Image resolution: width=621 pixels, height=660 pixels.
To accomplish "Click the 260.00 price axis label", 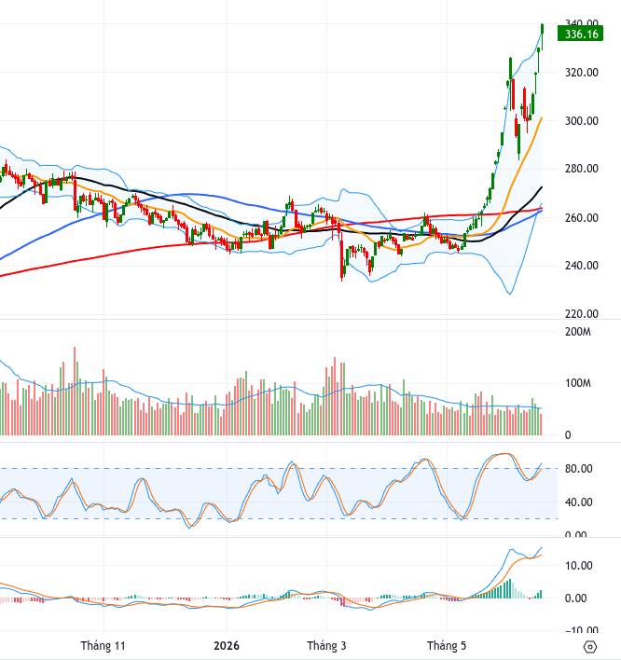I will coord(582,217).
